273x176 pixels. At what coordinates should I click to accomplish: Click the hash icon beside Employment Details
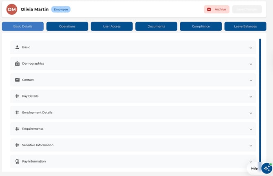coord(17,113)
